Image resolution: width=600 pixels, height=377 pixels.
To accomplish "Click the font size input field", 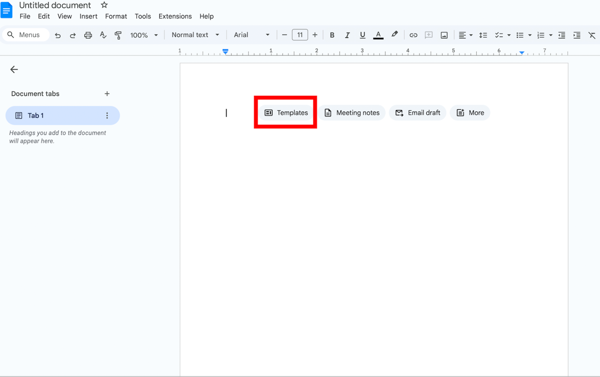I will pyautogui.click(x=300, y=35).
